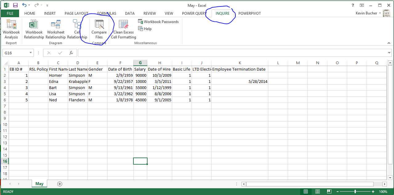Image resolution: width=394 pixels, height=195 pixels.
Task: Open the Worksheet Relationship diagram
Action: (x=55, y=29)
